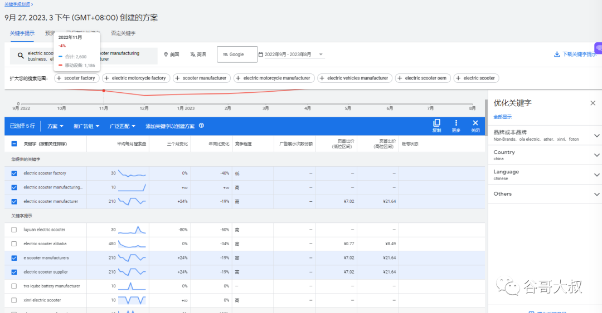Click the 关闭 X icon in blue bar
This screenshot has height=313, width=602.
coord(475,123)
